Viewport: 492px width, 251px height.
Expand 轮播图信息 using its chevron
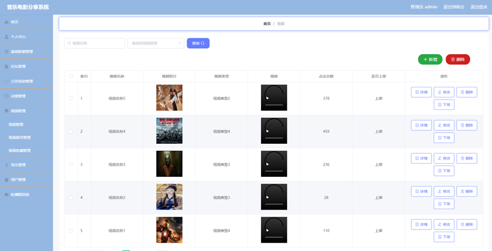[x=47, y=195]
